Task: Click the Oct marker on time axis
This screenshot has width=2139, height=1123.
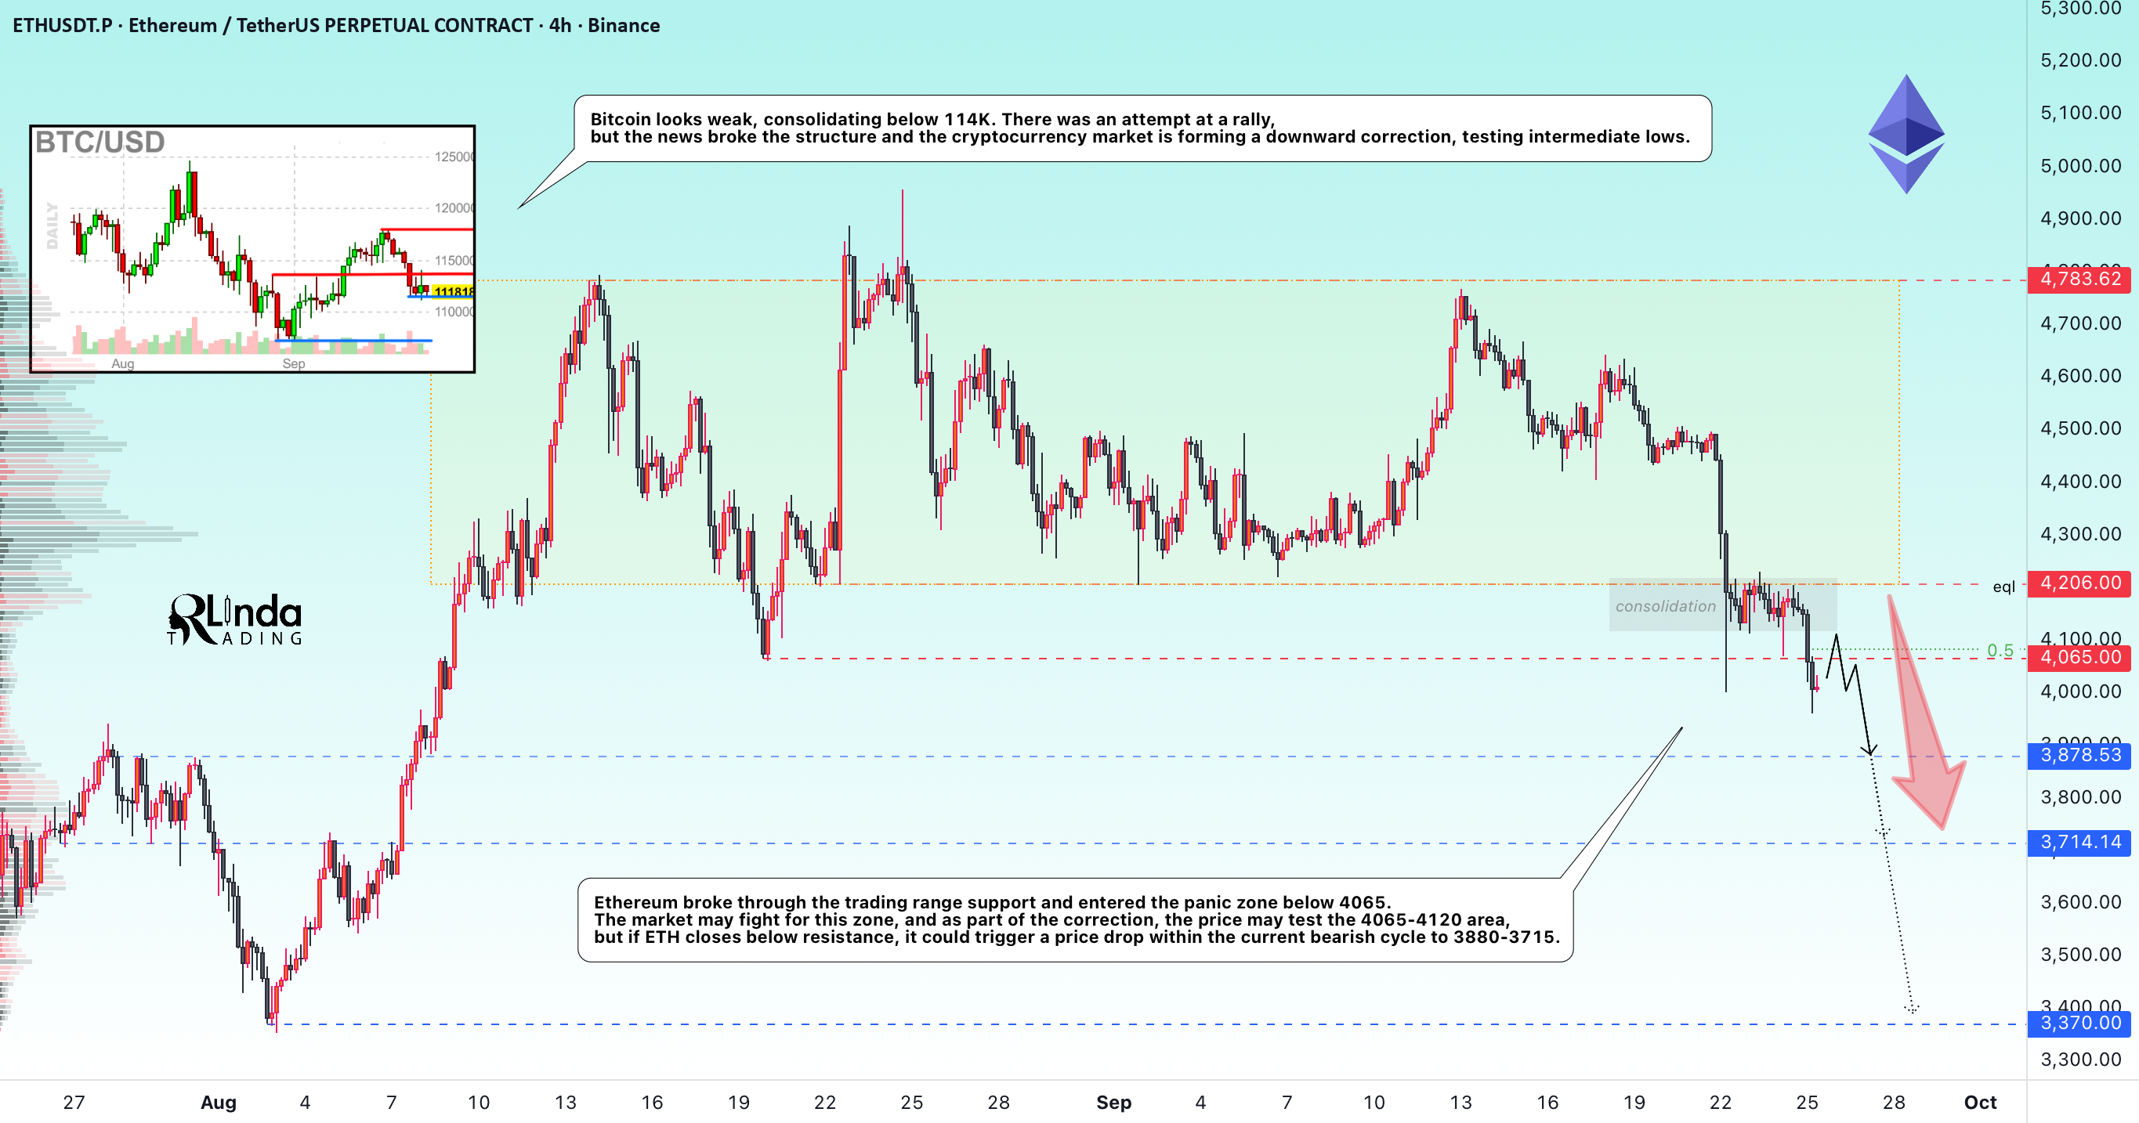Action: point(1981,1103)
